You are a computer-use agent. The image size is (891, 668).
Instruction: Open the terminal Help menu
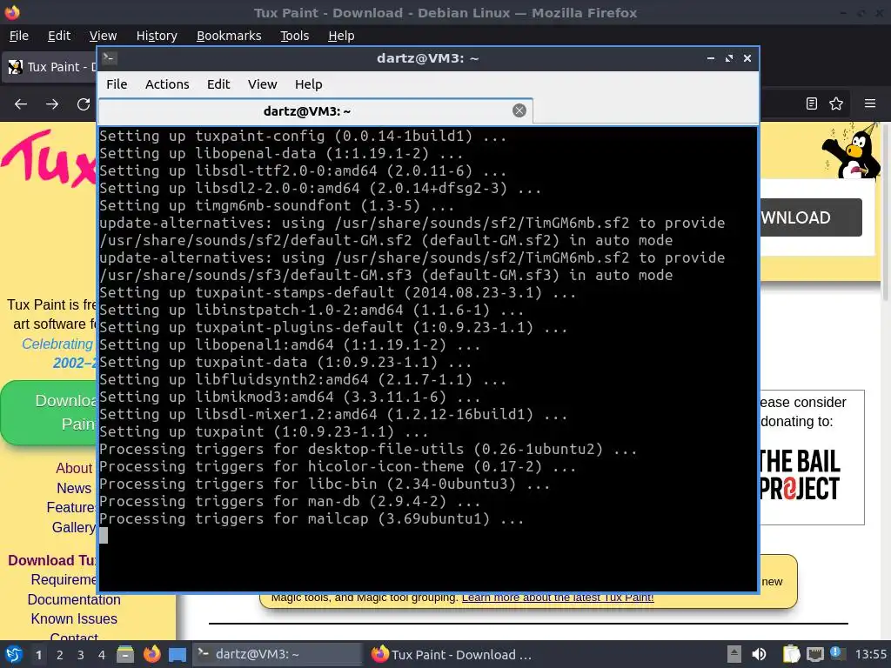pyautogui.click(x=309, y=84)
